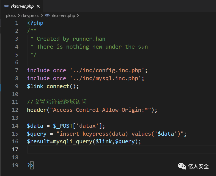
Task: Expand chevron after rkeypress breadcrumb
Action: tap(42, 16)
